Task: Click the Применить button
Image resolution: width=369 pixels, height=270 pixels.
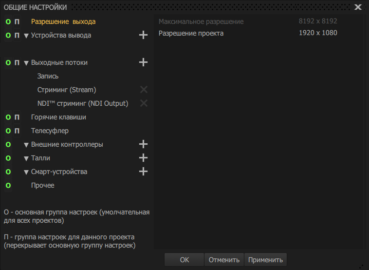Action: click(265, 260)
